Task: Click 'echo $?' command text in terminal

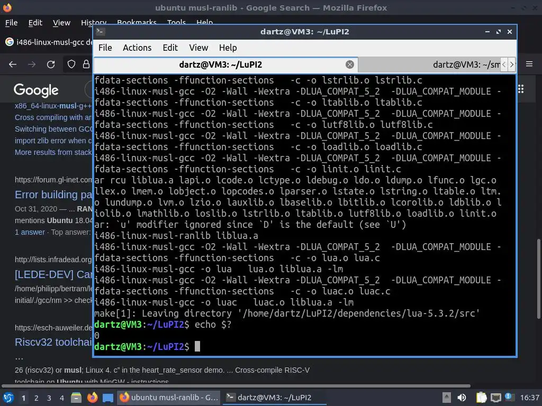Action: point(213,325)
